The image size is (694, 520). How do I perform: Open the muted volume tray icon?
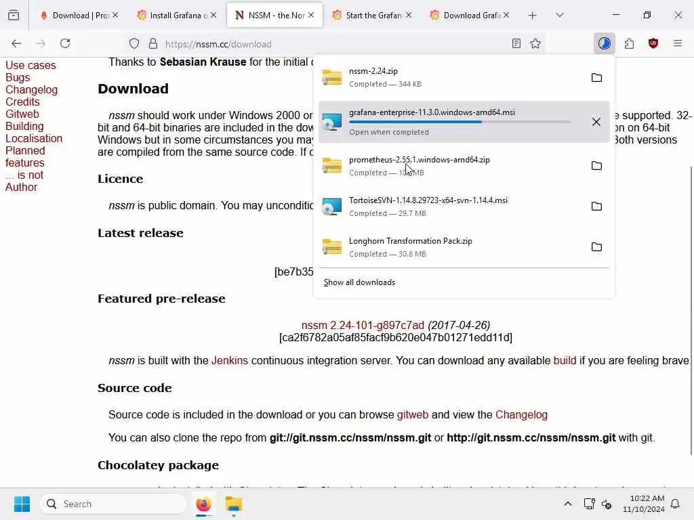click(607, 504)
